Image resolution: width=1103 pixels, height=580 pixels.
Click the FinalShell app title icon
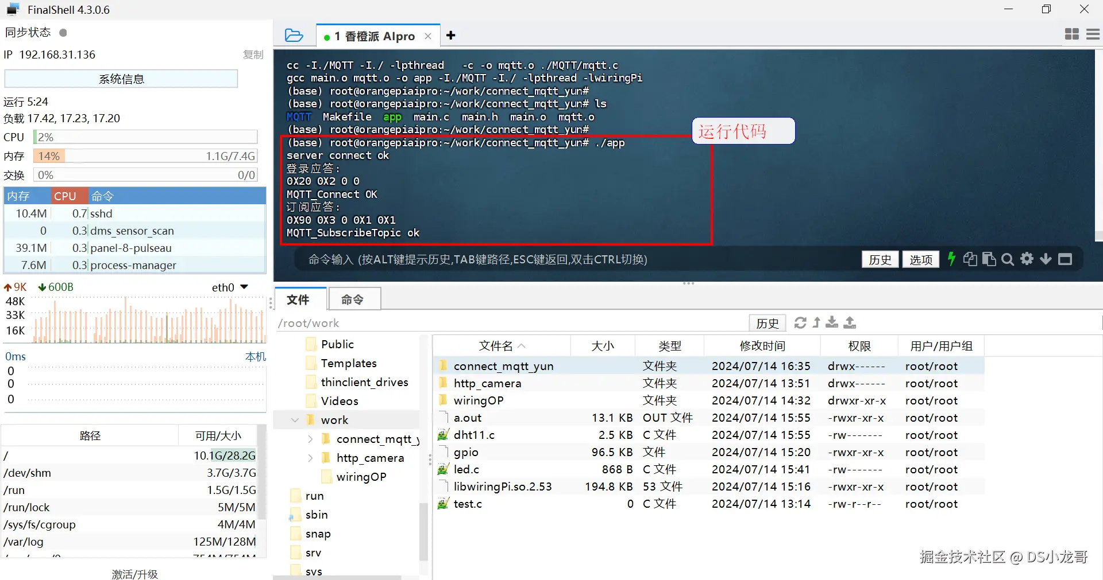[x=13, y=9]
